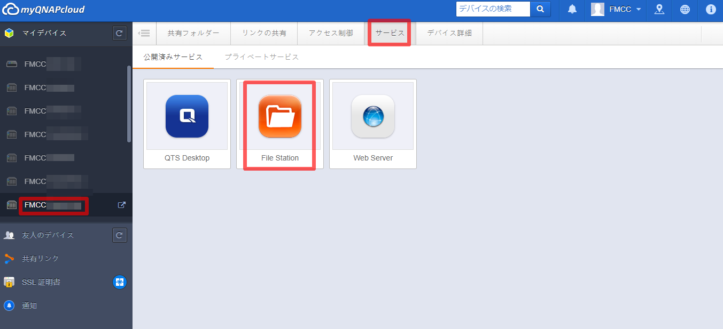Open 通知 in the sidebar

point(29,306)
